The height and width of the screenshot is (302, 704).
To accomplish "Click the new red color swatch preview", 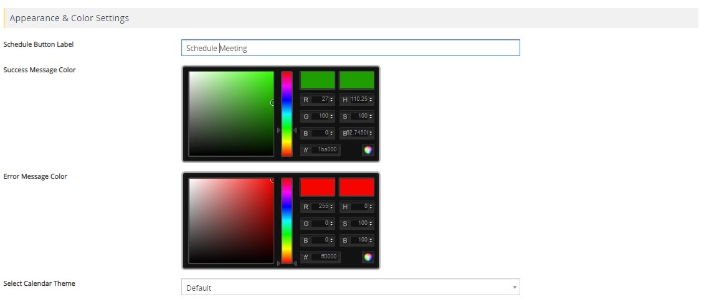I will (318, 187).
